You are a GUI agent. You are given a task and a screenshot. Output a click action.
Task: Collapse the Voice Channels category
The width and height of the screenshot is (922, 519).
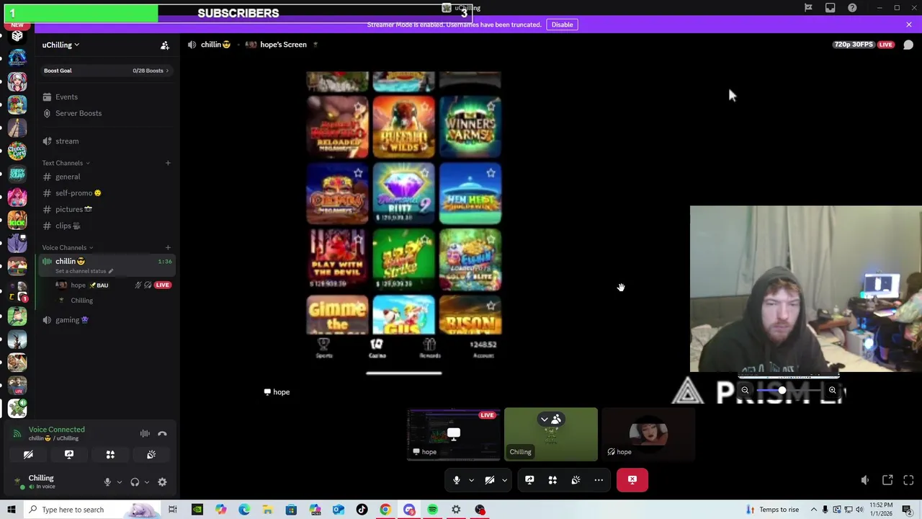click(x=67, y=247)
